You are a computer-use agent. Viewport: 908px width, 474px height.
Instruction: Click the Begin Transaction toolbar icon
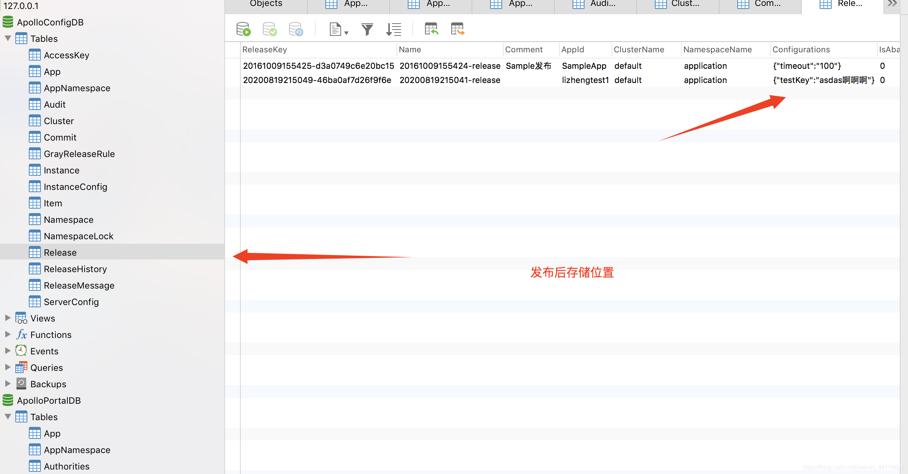(x=243, y=29)
